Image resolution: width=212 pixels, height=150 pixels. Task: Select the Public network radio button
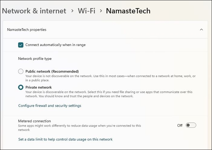pos(21,72)
